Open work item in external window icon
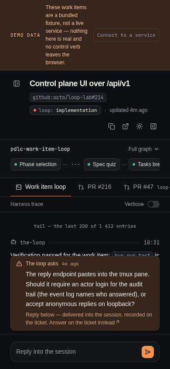Image resolution: width=170 pixels, height=369 pixels. (x=126, y=127)
